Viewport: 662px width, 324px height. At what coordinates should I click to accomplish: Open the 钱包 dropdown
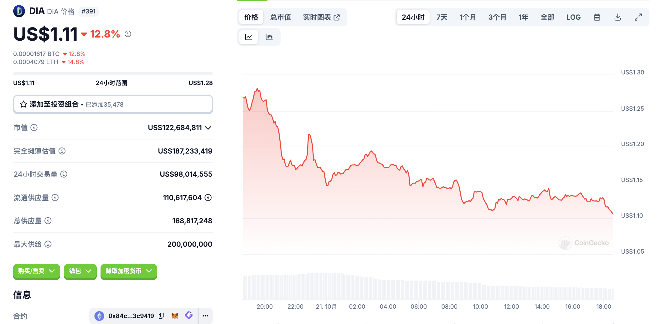(80, 271)
